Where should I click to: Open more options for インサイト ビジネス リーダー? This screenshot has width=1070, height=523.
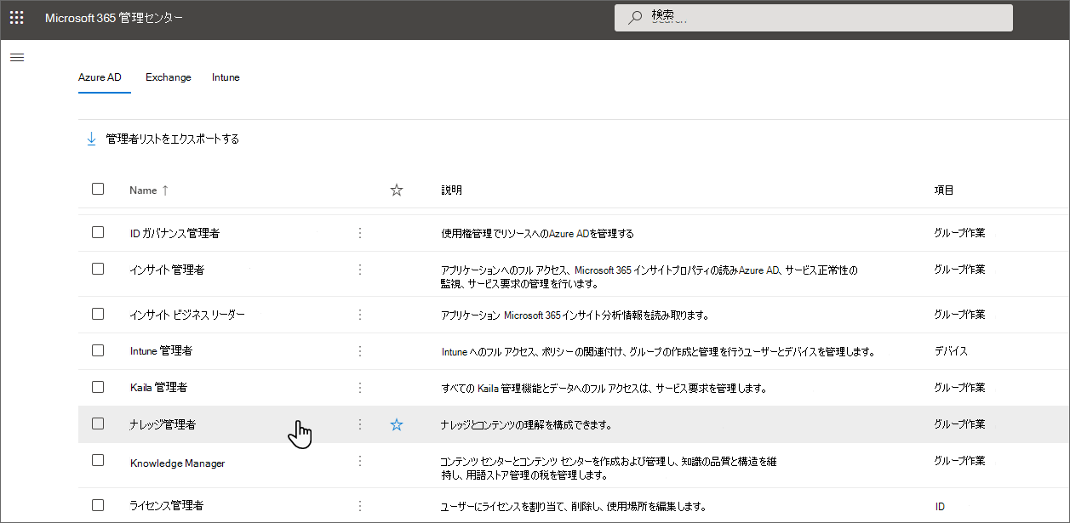pos(359,313)
